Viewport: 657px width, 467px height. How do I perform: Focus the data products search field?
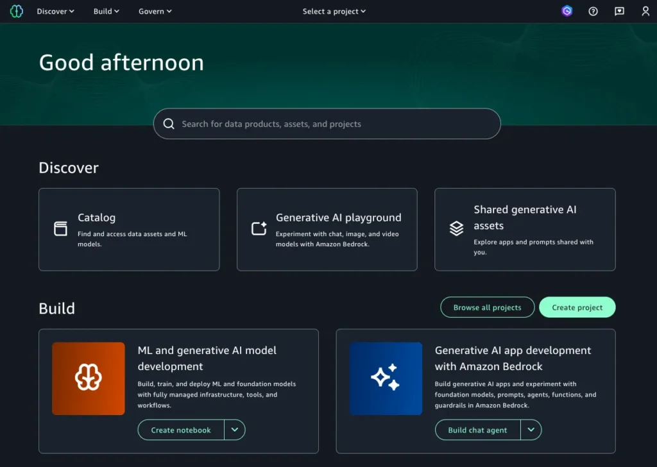tap(334, 124)
